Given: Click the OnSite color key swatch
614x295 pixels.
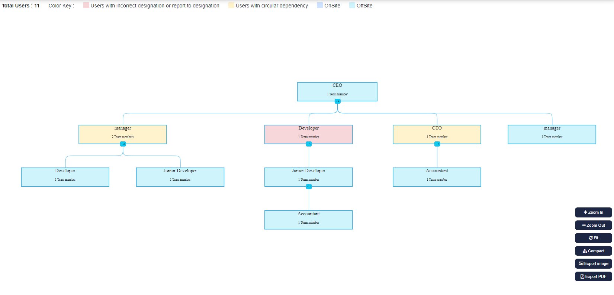Looking at the screenshot, I should (320, 5).
